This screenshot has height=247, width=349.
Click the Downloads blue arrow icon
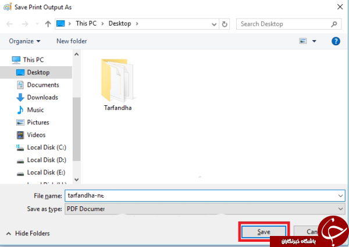[20, 98]
